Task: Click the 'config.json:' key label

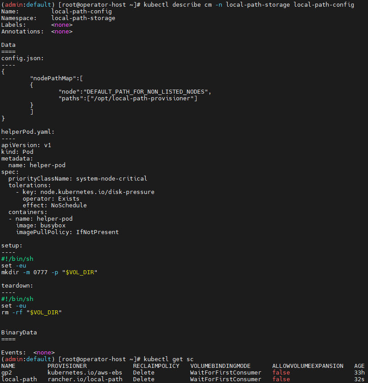Action: [22, 58]
